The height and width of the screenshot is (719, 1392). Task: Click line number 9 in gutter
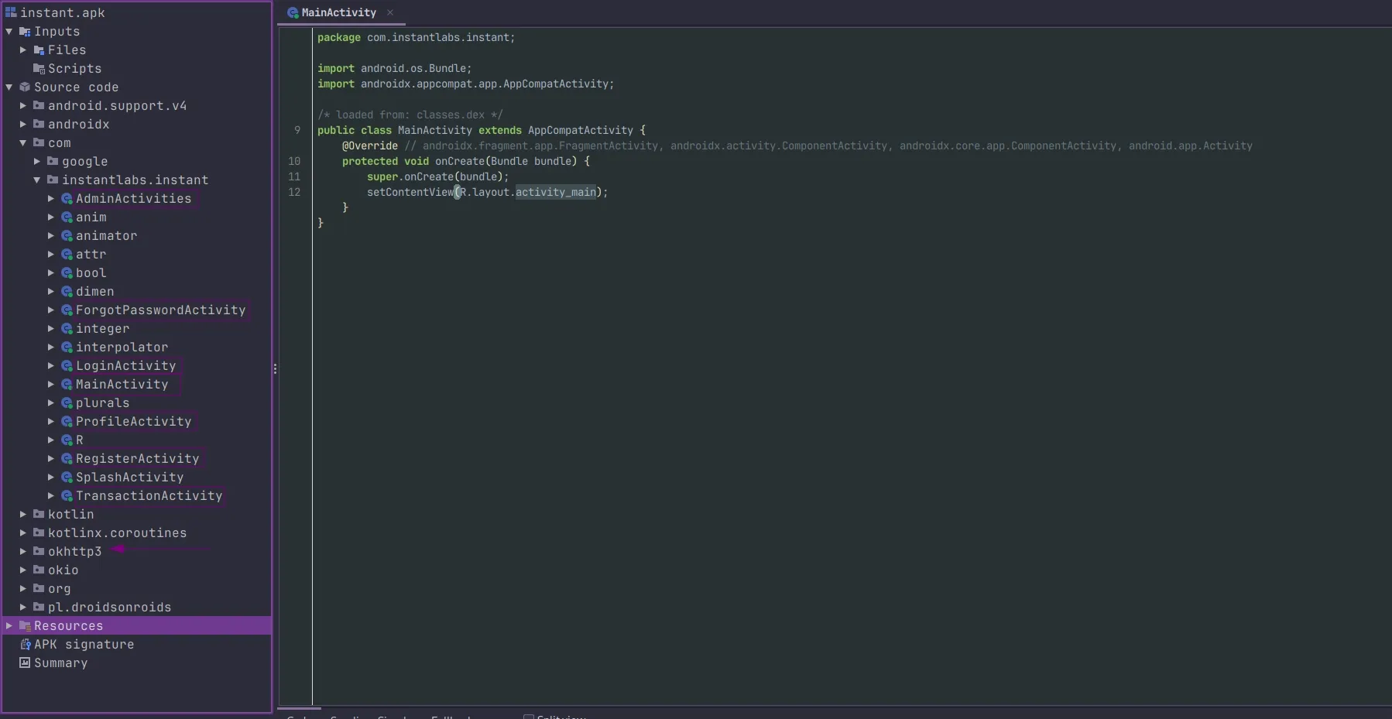(x=297, y=131)
